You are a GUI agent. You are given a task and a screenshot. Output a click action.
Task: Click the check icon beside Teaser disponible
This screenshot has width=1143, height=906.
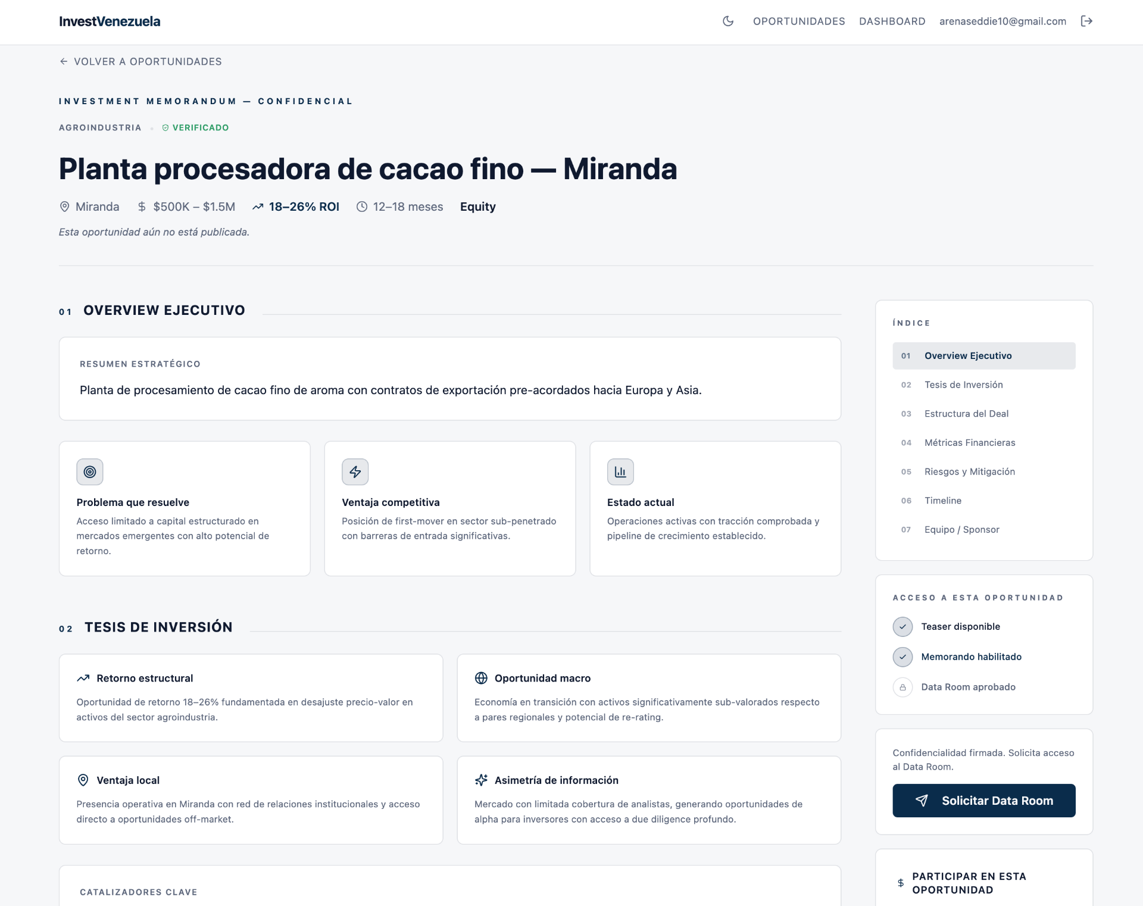coord(902,626)
